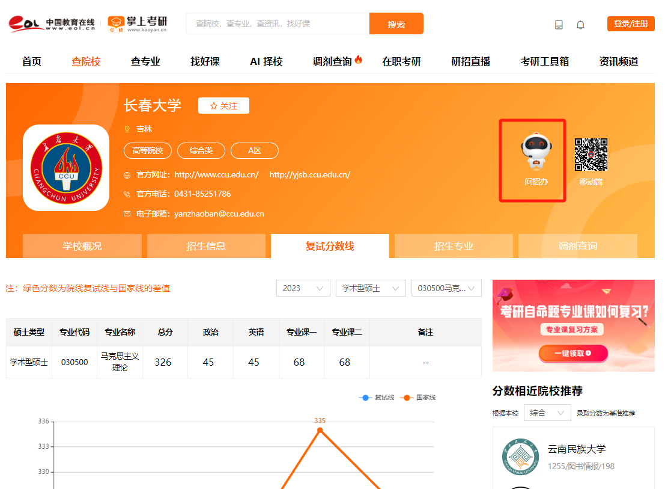The height and width of the screenshot is (489, 665).
Task: Click the phone icon beside 官方电话
Action: [127, 194]
